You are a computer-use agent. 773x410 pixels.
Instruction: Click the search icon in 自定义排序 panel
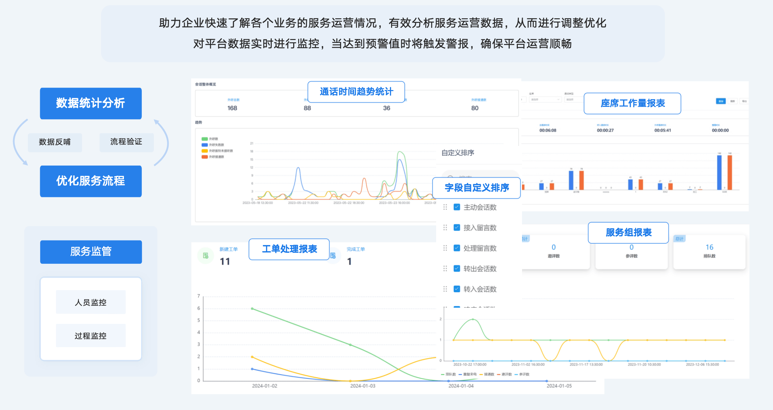450,177
